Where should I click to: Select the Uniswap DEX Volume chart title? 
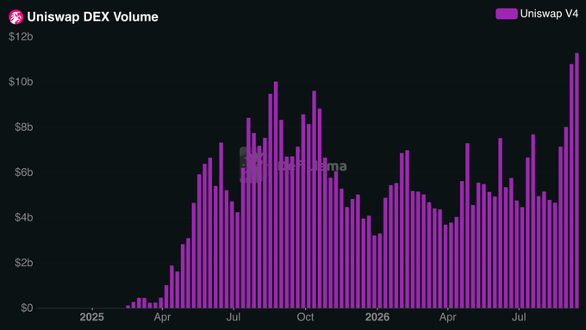pos(93,17)
